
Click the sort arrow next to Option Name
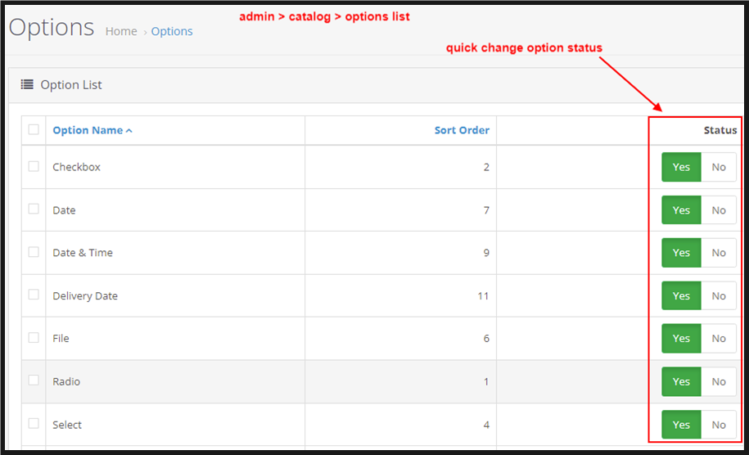(129, 131)
